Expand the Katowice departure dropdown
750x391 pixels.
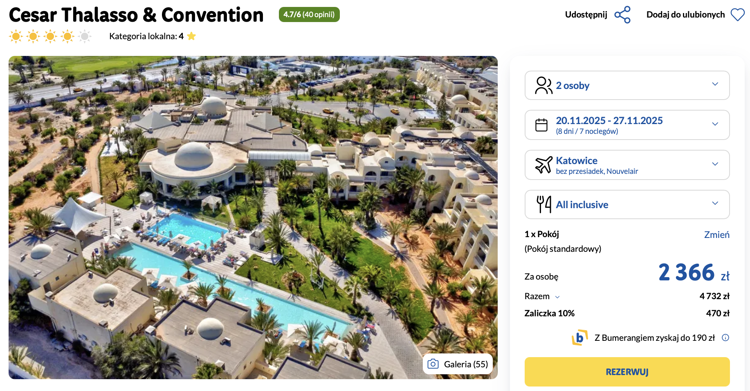click(x=715, y=164)
